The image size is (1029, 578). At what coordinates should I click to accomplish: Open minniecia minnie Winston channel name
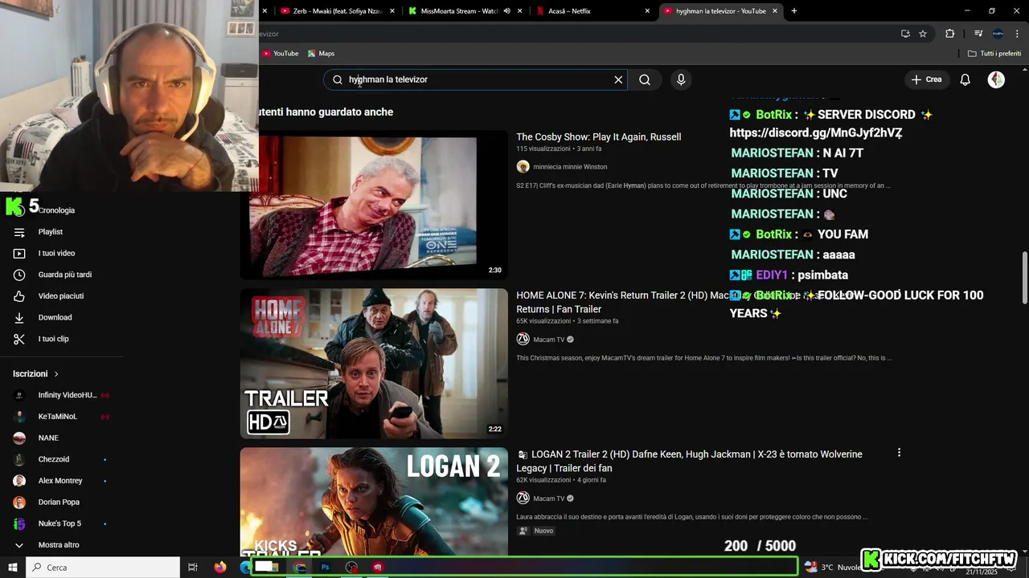coord(570,167)
